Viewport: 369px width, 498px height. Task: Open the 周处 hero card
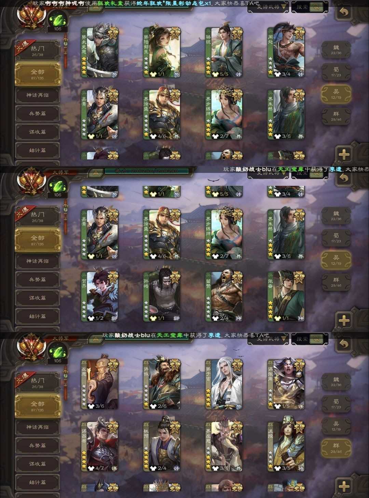pos(286,52)
